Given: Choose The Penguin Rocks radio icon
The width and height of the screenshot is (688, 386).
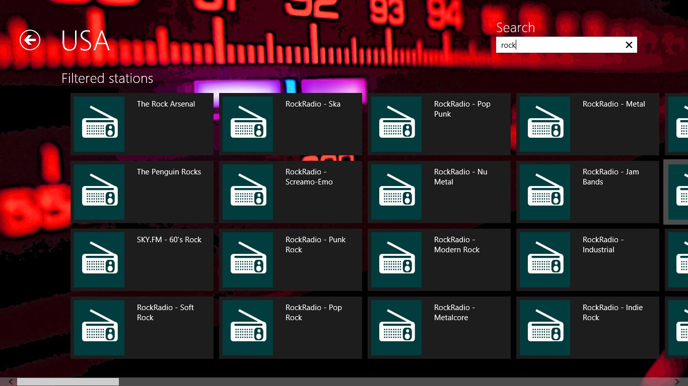Looking at the screenshot, I should coord(99,192).
